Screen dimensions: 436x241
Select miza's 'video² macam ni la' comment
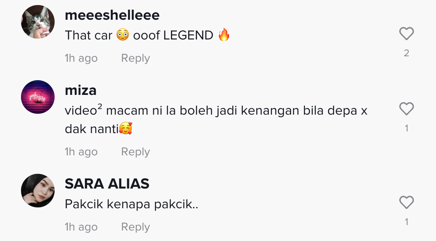tap(216, 120)
